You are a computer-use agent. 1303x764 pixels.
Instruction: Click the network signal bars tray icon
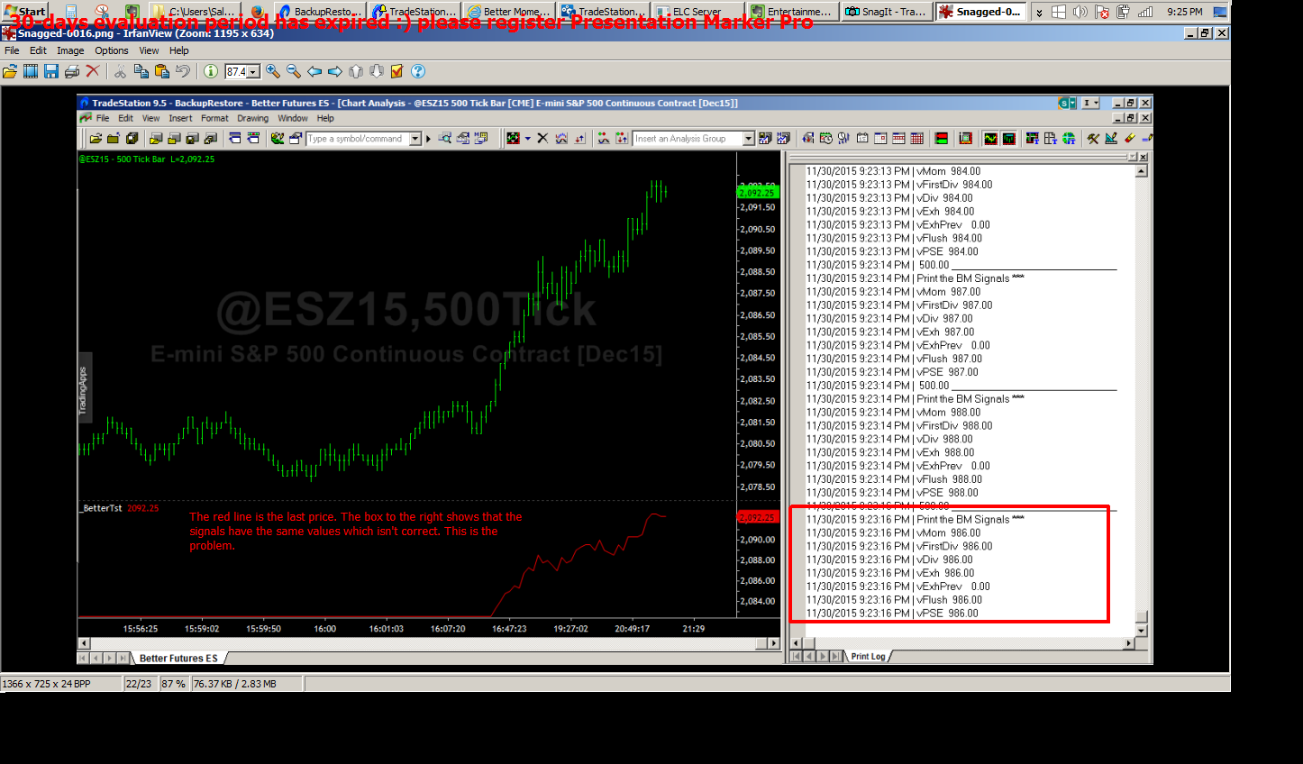tap(1145, 12)
